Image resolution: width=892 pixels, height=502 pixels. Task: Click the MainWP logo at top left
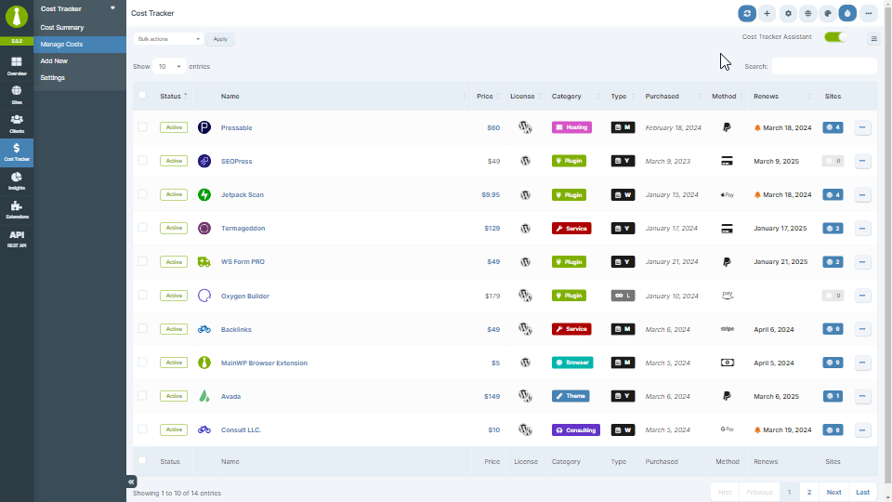click(x=17, y=17)
